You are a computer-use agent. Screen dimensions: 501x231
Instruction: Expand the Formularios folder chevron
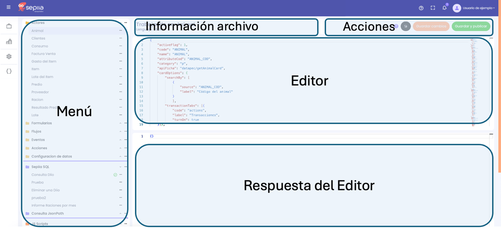click(120, 123)
